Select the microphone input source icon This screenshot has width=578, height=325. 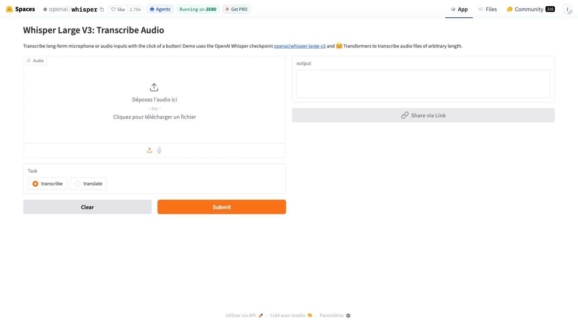[159, 150]
